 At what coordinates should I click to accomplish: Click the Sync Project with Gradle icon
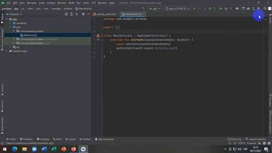tap(248, 8)
